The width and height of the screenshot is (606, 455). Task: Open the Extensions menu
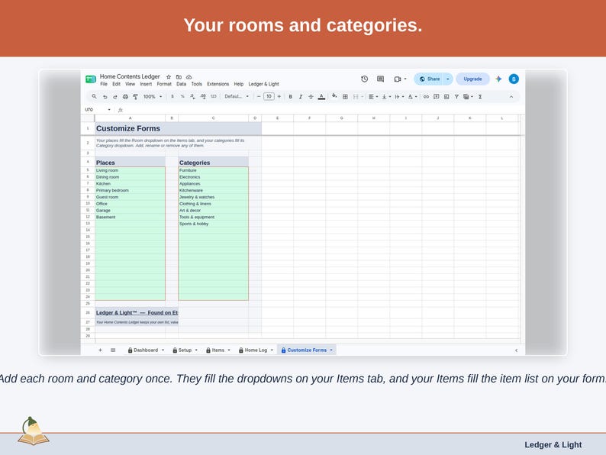tap(218, 84)
